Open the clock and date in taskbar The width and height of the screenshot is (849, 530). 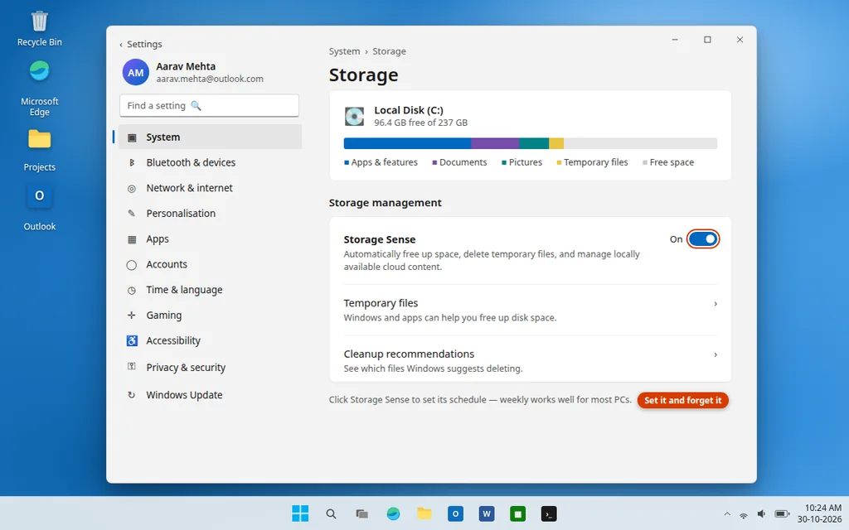819,513
